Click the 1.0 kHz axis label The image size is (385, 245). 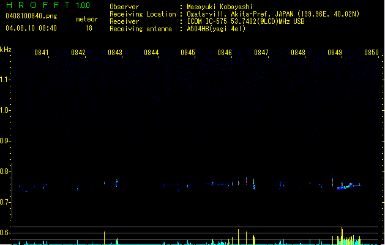pyautogui.click(x=4, y=110)
